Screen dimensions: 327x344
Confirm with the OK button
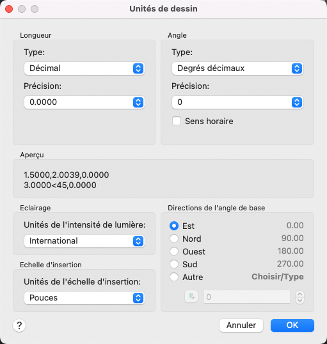pos(292,325)
